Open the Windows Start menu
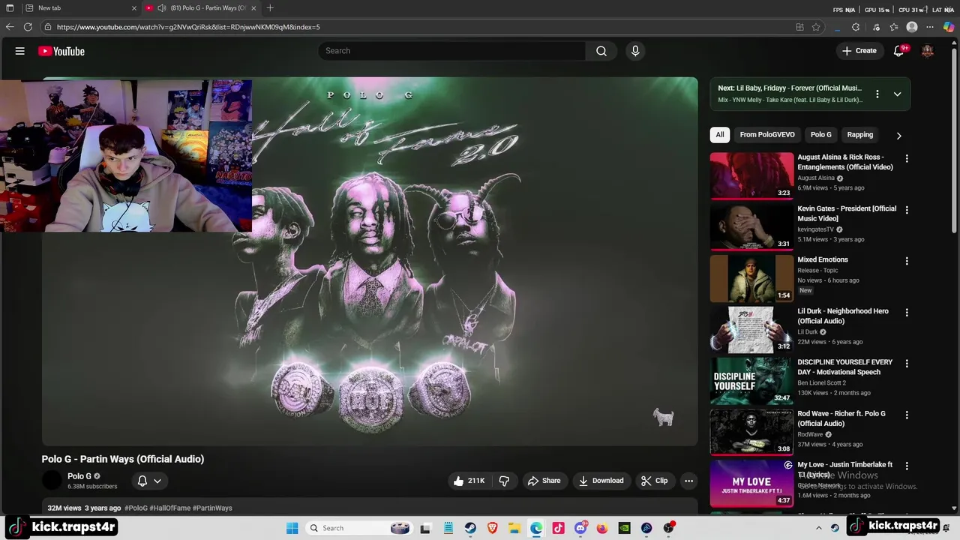Viewport: 960px width, 540px height. (292, 528)
